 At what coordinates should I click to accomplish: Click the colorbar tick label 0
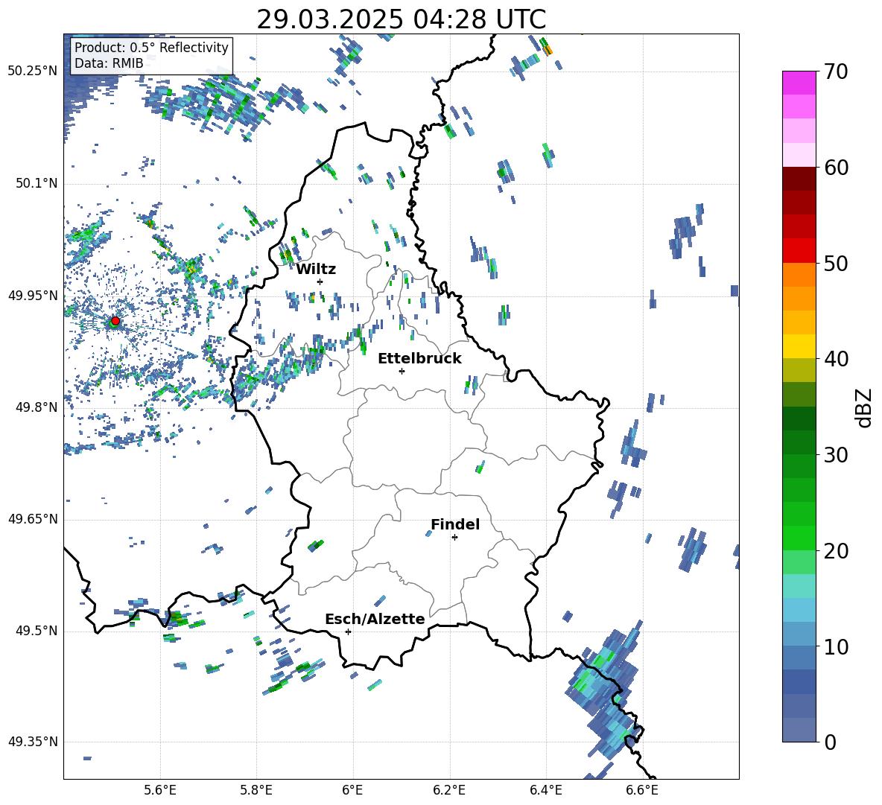(830, 742)
